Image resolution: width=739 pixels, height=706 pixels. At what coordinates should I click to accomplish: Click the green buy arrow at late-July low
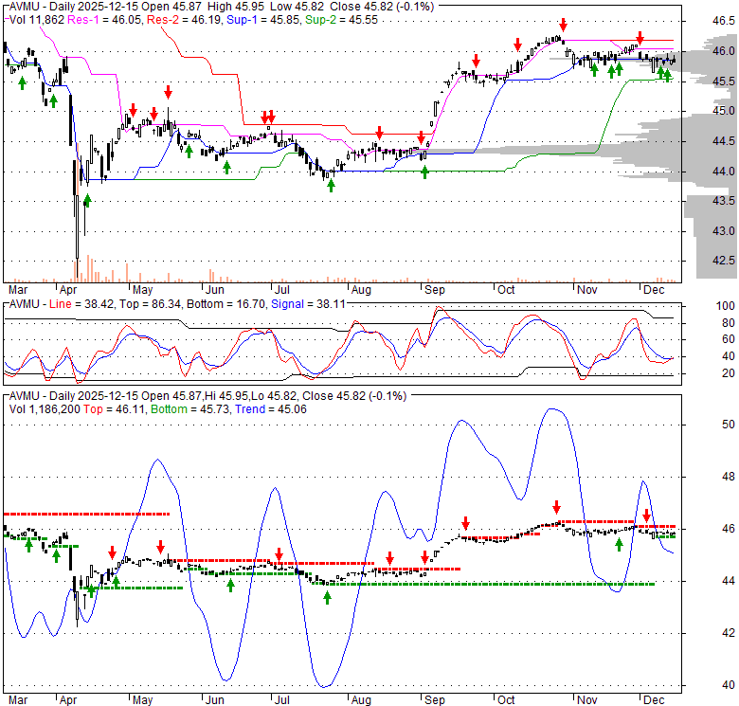tap(331, 184)
